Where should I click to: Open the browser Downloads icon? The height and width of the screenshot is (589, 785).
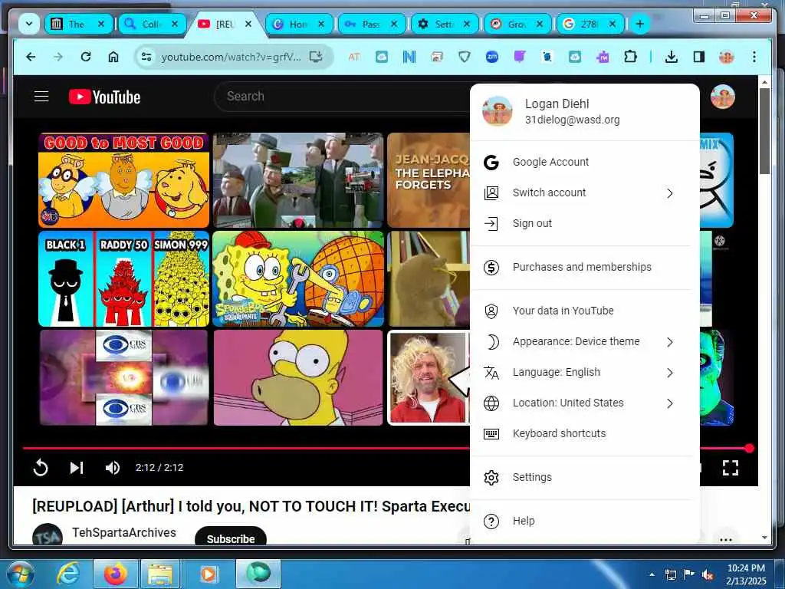(672, 57)
